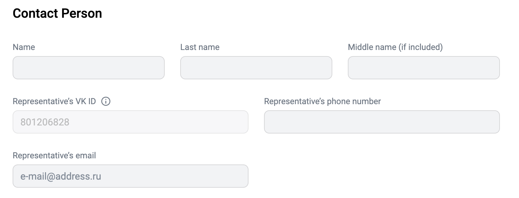Focus the Name input field

[89, 68]
